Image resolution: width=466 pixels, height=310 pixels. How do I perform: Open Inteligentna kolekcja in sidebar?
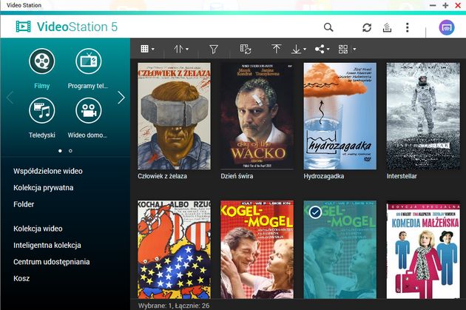(x=47, y=245)
